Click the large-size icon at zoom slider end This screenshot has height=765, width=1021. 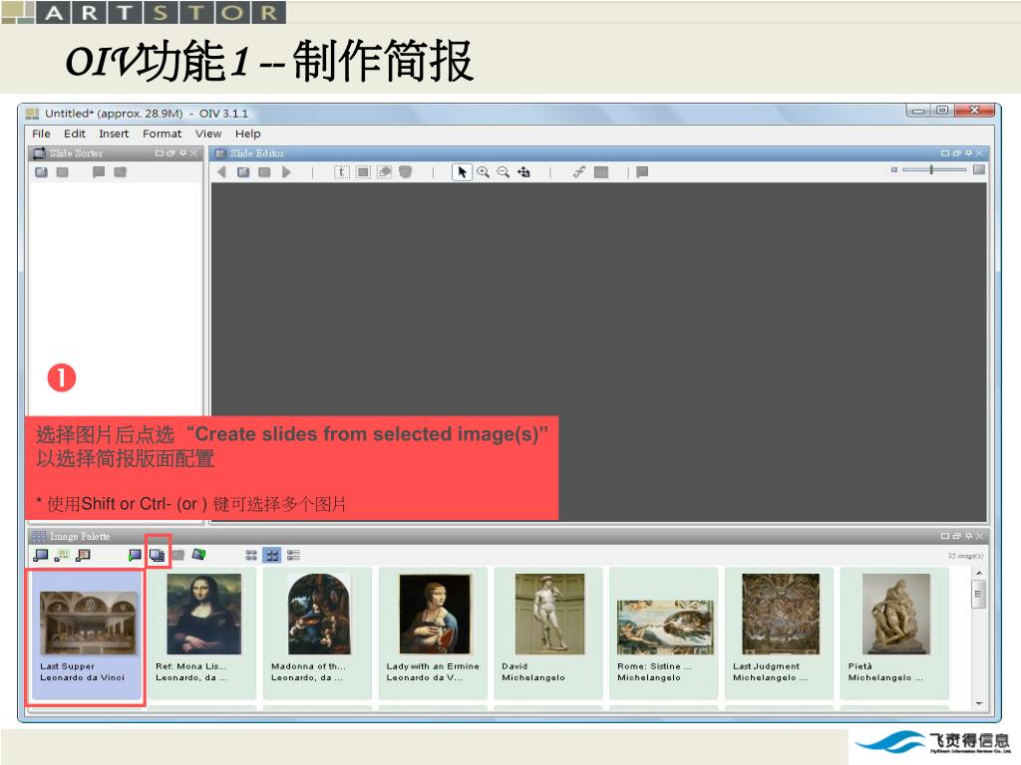pos(979,169)
